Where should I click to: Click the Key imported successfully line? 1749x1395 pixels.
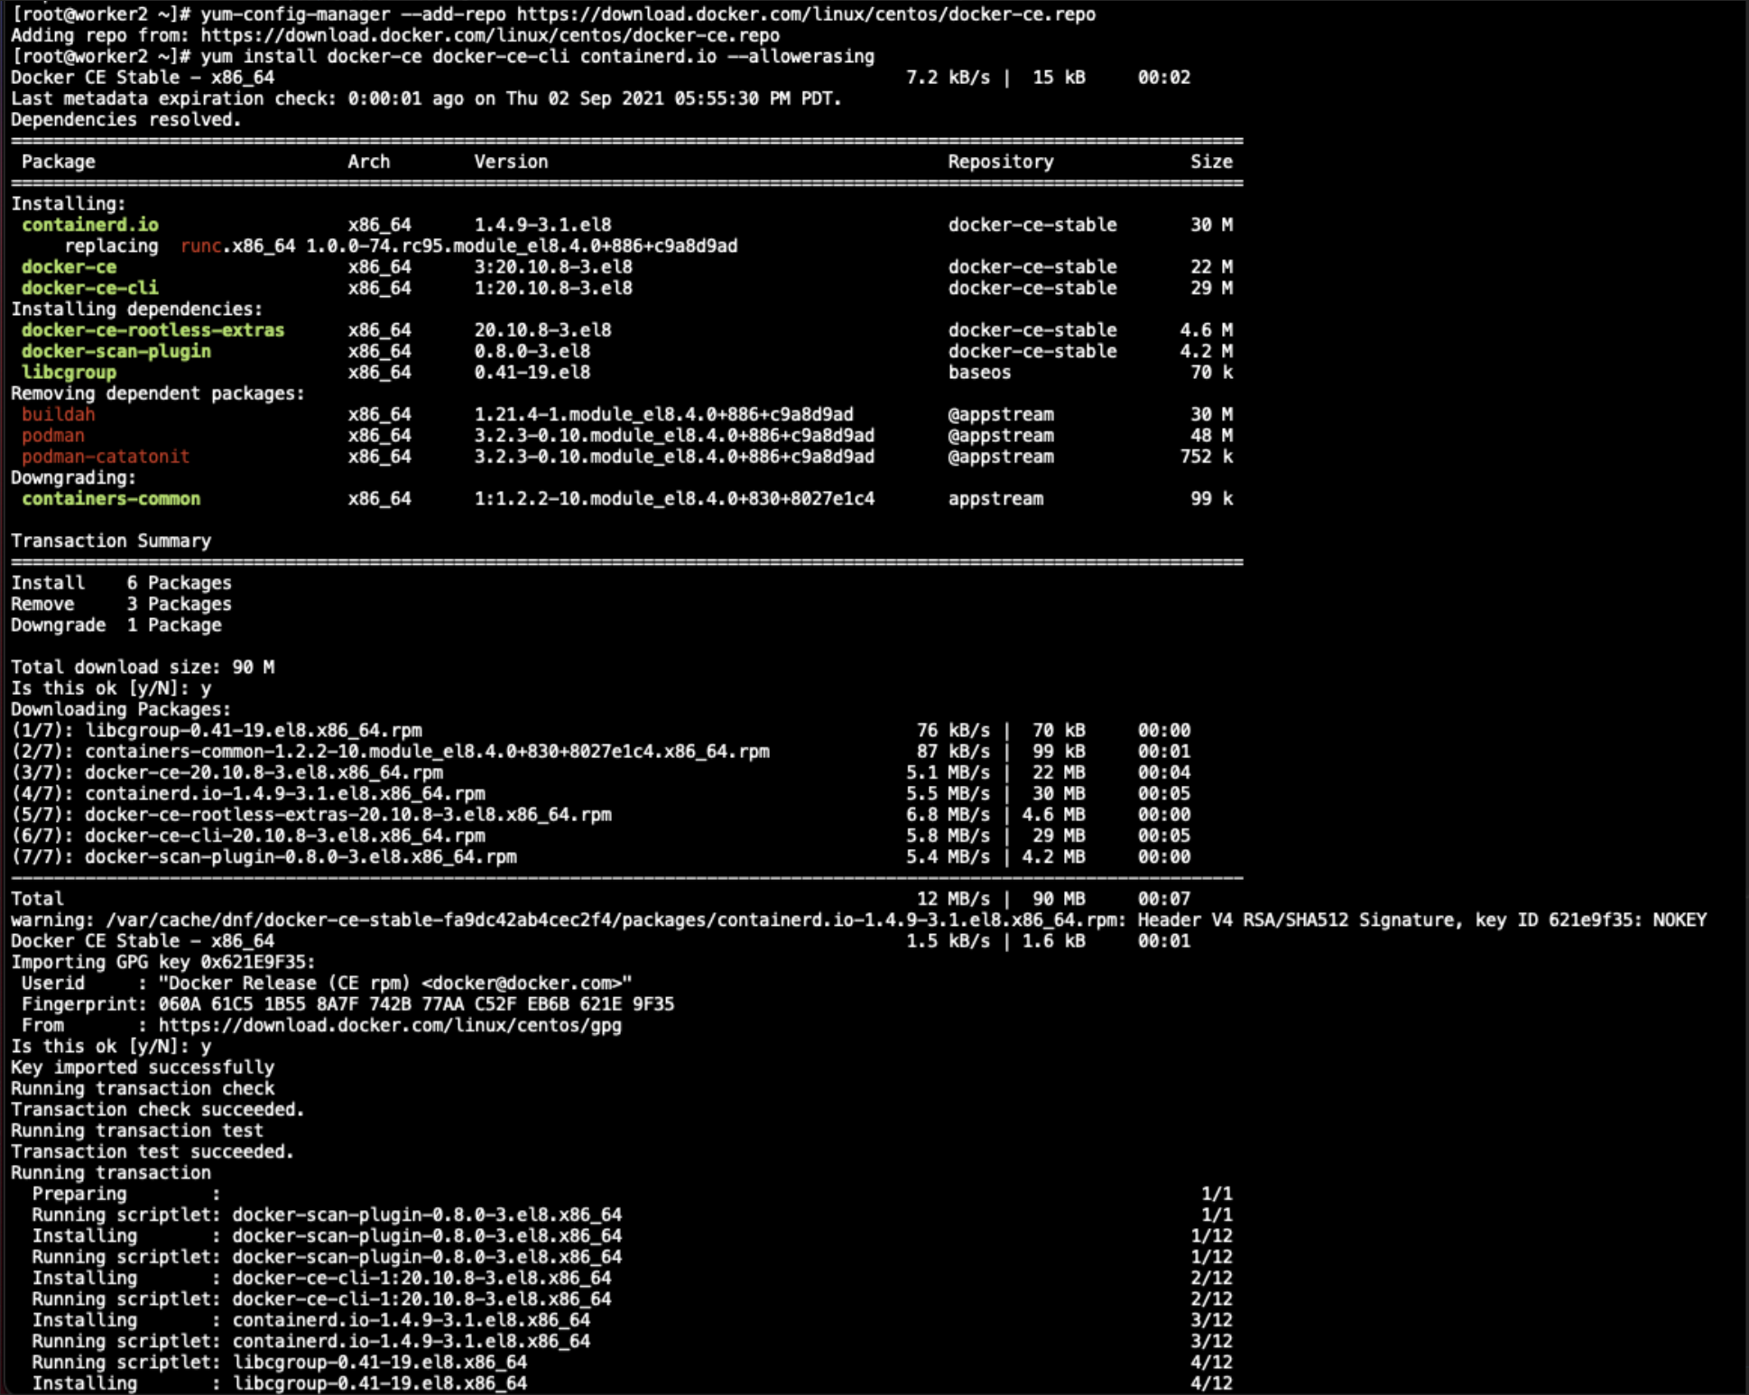pos(143,1067)
